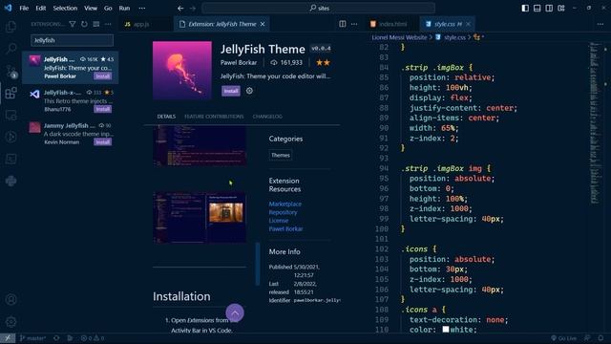The image size is (611, 344).
Task: Open the Accounts menu icon
Action: click(x=11, y=299)
